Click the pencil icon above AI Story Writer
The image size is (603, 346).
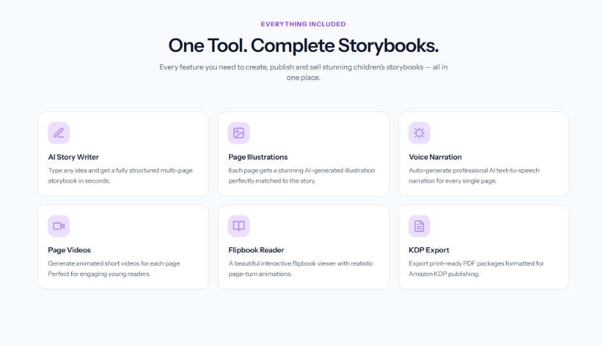tap(59, 133)
